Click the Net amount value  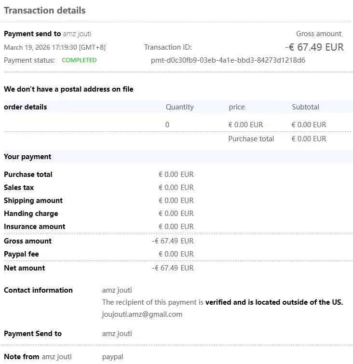coord(173,268)
